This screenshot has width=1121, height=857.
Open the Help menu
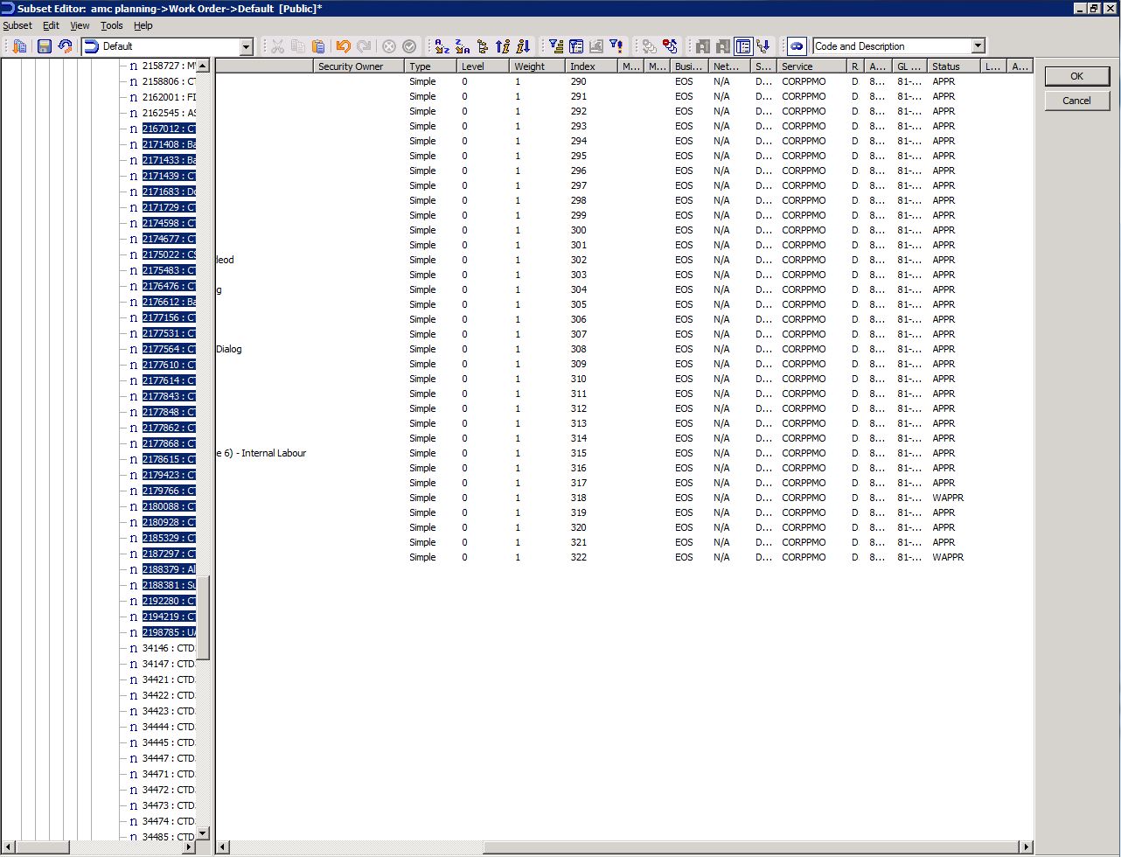[143, 25]
